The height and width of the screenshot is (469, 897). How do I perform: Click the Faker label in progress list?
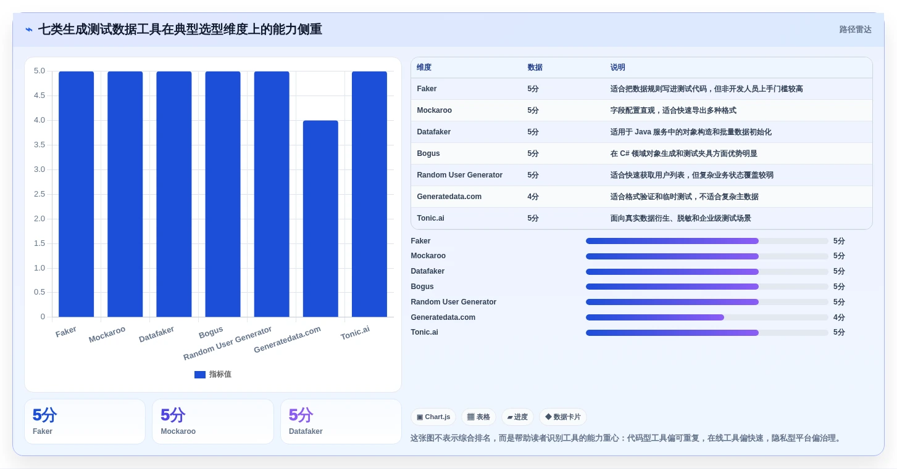point(420,241)
